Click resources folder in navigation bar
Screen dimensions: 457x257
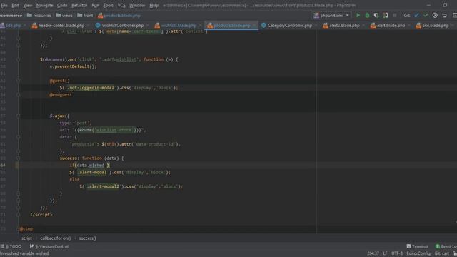tap(39, 16)
